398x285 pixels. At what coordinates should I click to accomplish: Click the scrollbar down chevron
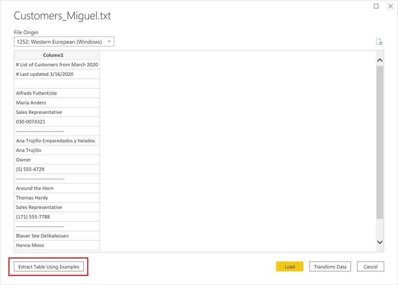379,242
